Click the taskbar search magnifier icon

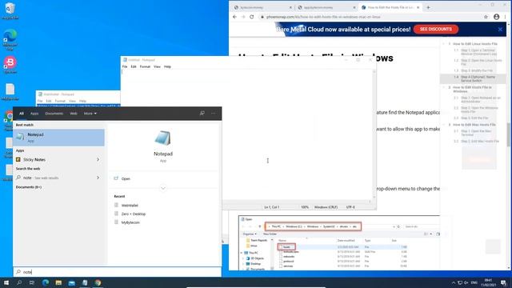19,282
